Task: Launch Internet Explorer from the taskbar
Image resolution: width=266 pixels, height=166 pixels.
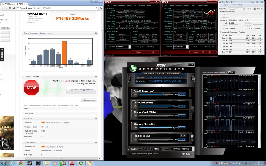Action: click(x=12, y=163)
